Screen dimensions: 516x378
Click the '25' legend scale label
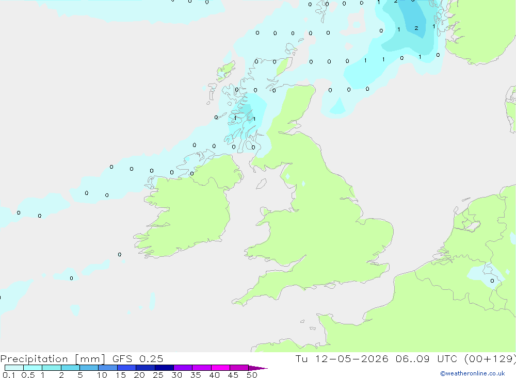158,375
